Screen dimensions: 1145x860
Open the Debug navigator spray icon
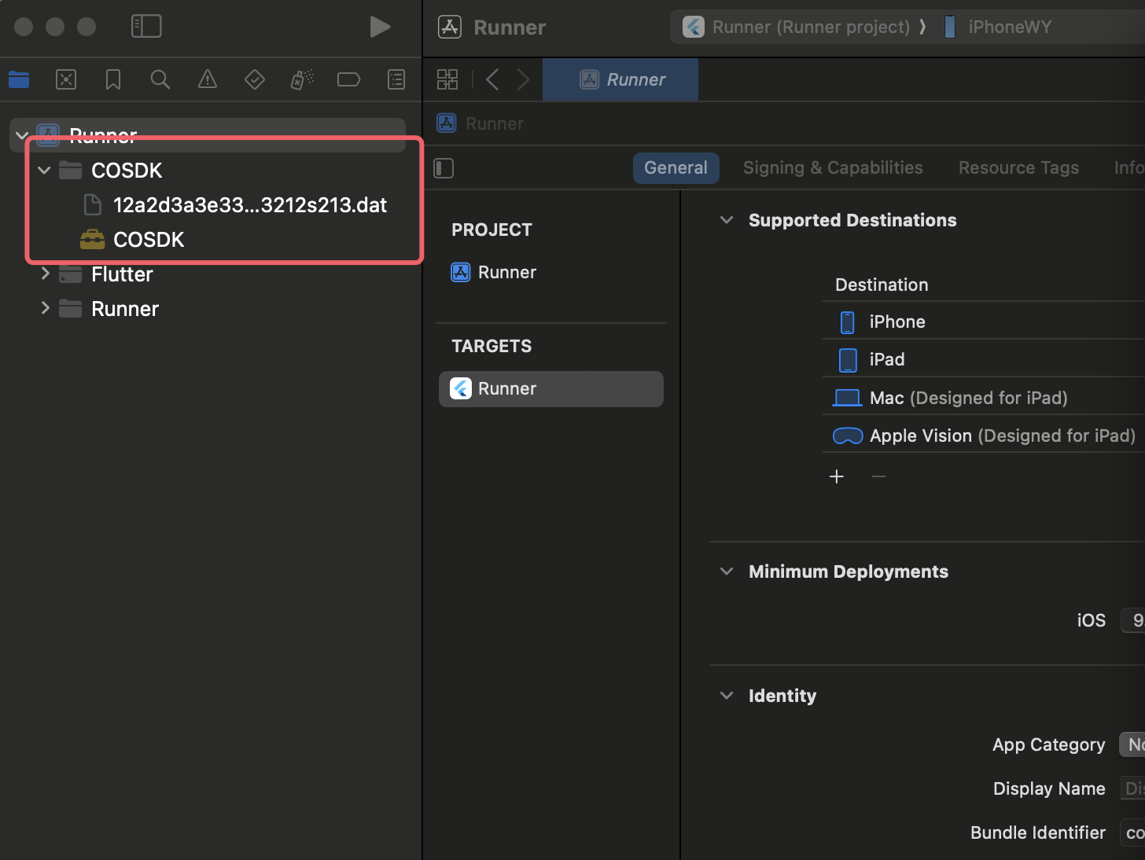302,79
